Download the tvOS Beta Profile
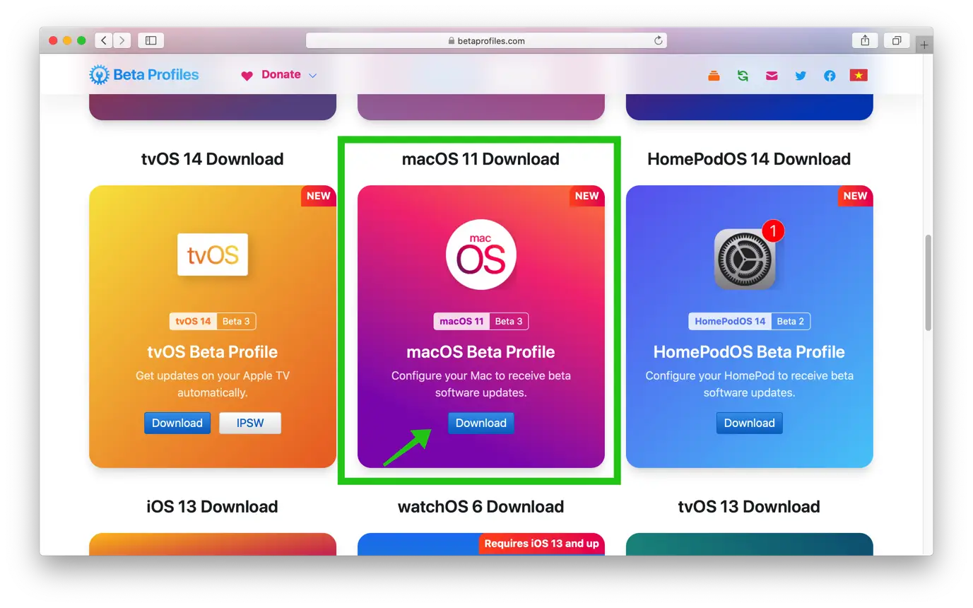Viewport: 973px width, 608px height. click(x=177, y=423)
